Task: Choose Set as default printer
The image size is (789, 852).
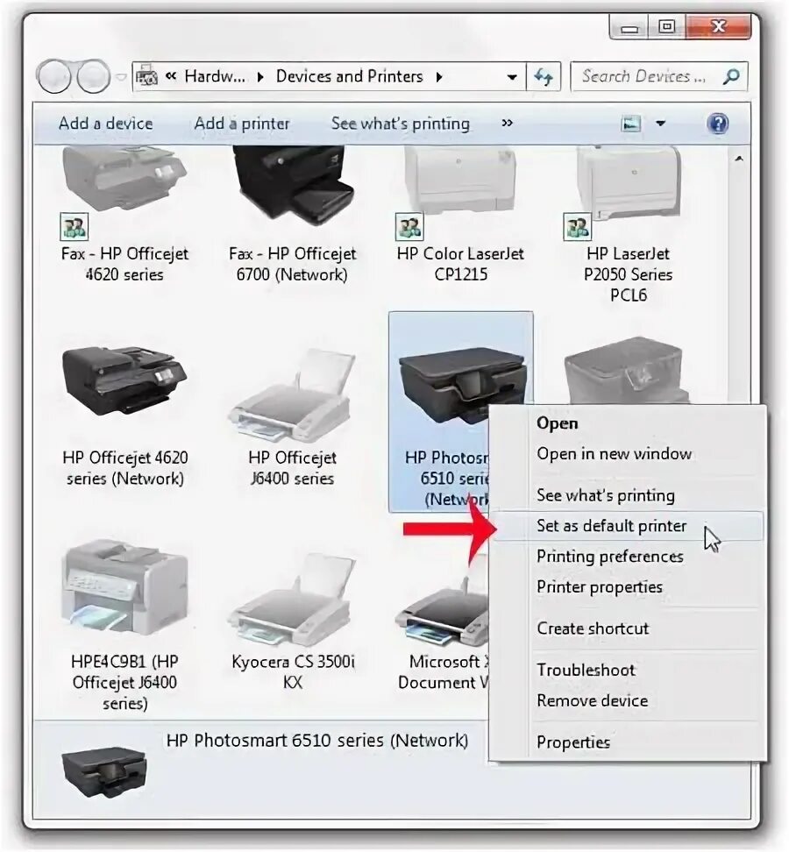Action: click(629, 525)
